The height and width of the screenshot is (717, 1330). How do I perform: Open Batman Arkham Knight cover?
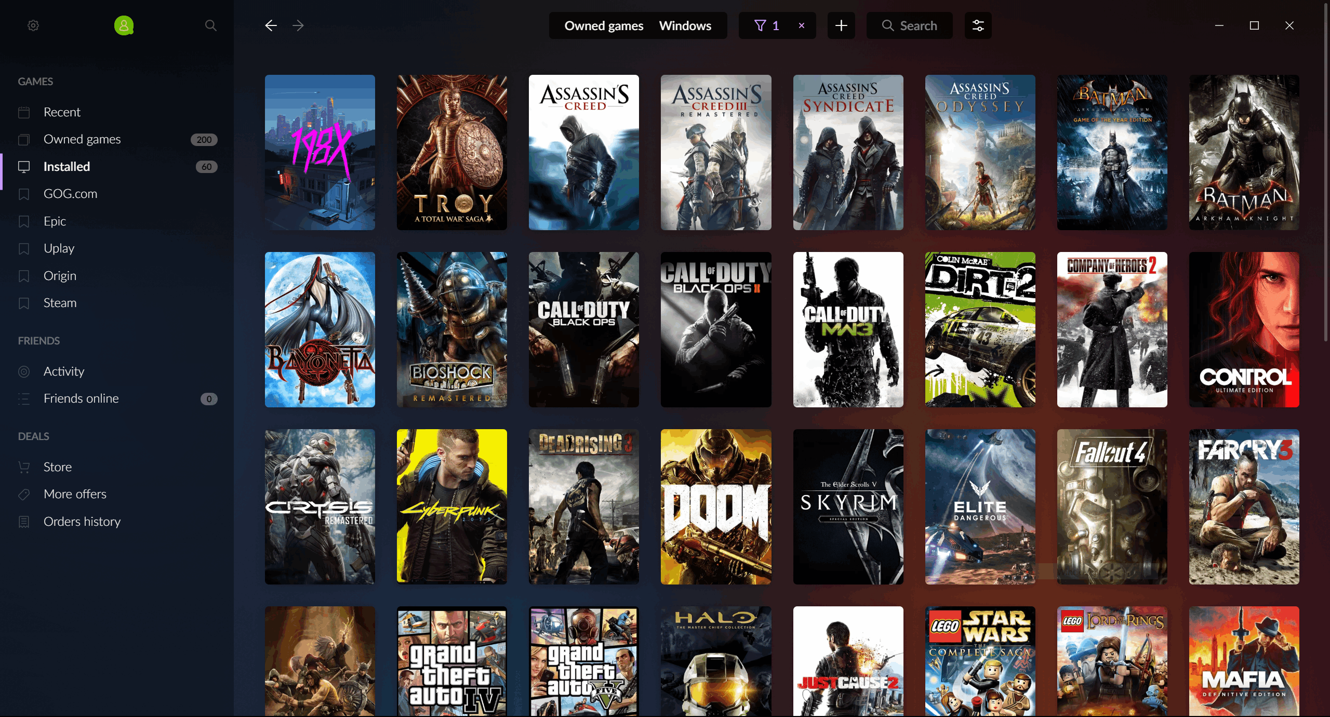(1244, 152)
